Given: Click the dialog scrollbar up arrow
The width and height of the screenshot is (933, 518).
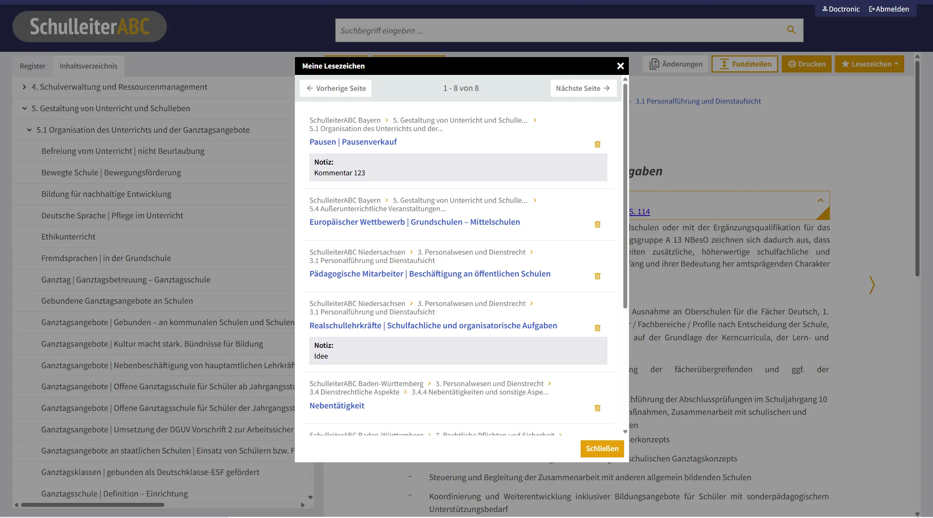Looking at the screenshot, I should 625,79.
